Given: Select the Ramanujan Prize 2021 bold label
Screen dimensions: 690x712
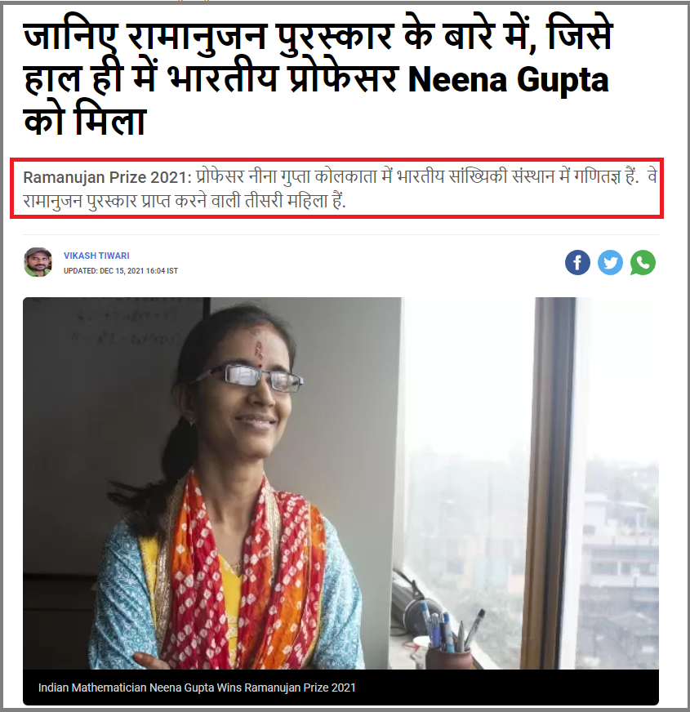Looking at the screenshot, I should [108, 177].
